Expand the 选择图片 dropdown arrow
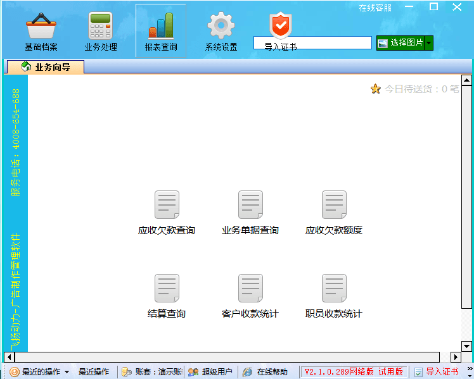The image size is (474, 379). point(429,43)
